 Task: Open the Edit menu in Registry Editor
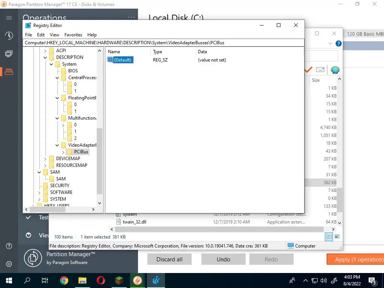coord(40,35)
